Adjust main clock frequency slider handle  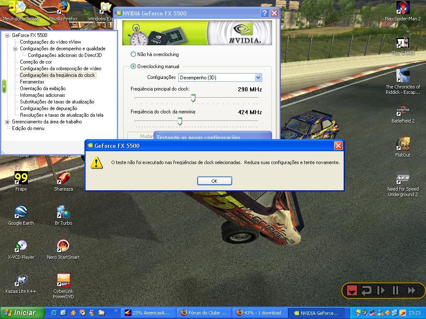pyautogui.click(x=193, y=98)
